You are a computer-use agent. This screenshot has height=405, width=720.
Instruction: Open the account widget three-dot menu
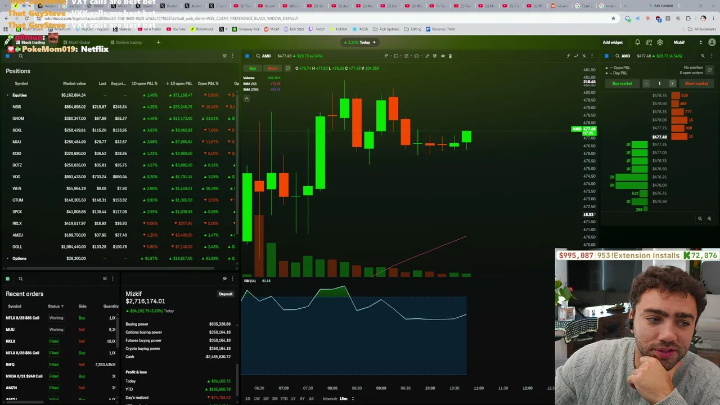[232, 278]
